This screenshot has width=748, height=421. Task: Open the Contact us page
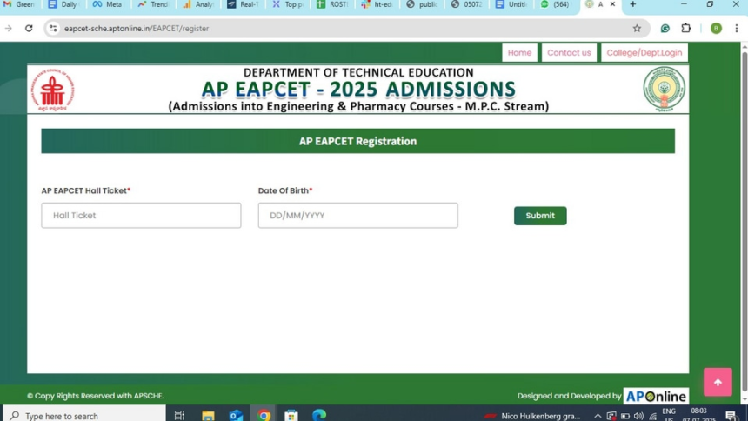coord(569,53)
